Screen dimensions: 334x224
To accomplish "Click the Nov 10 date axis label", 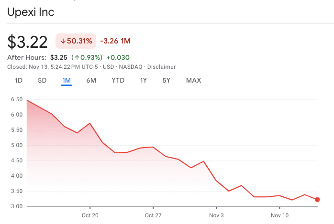I will tap(279, 215).
